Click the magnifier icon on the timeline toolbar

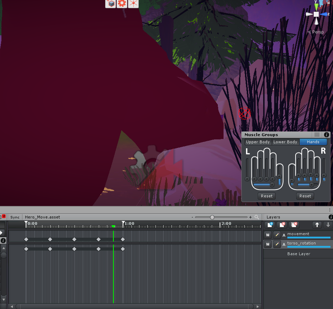click(257, 217)
